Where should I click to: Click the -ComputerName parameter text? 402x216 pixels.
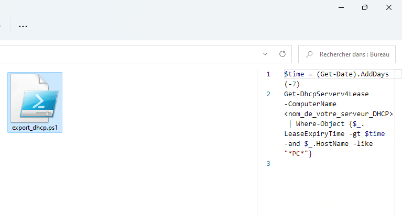tap(310, 104)
